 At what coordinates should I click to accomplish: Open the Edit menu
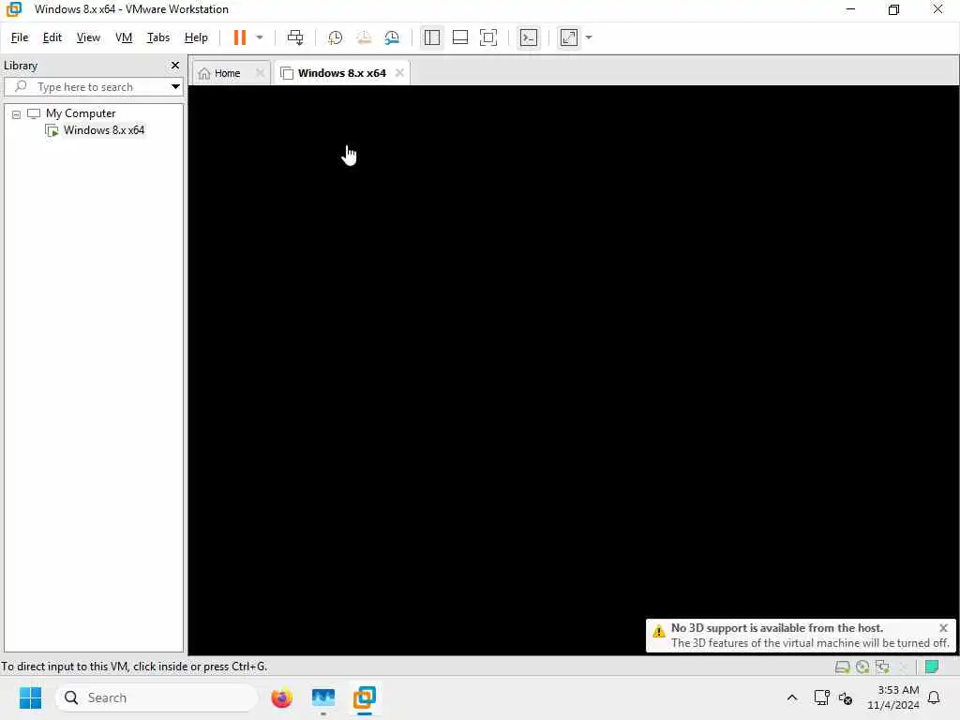(x=52, y=37)
